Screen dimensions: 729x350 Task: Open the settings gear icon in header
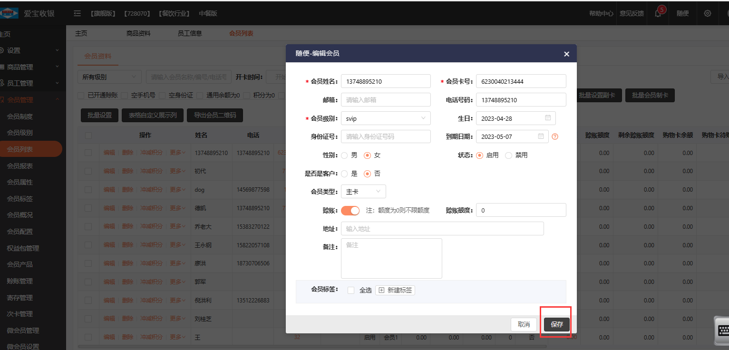[x=708, y=13]
